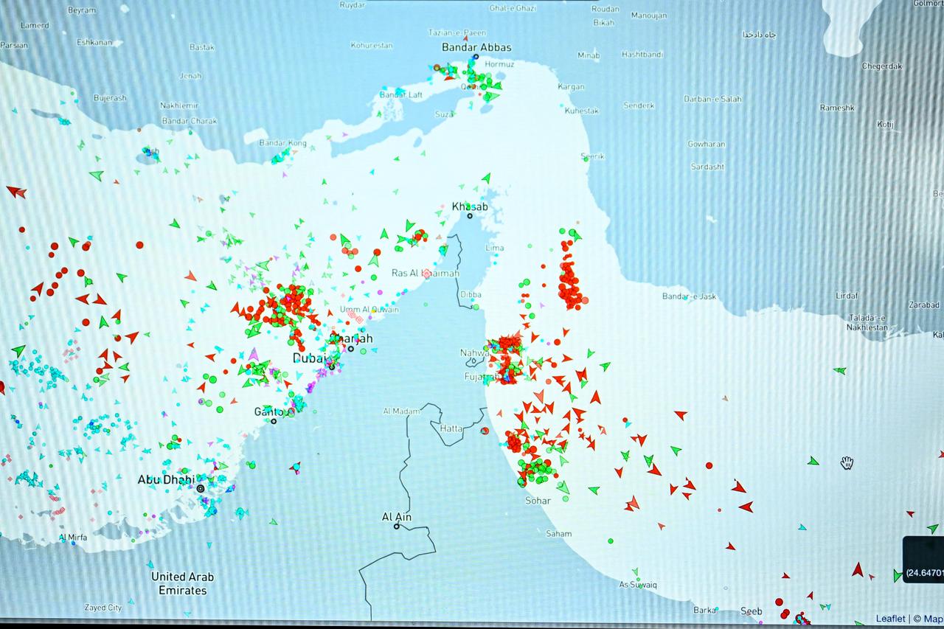This screenshot has width=944, height=629.
Task: Open the Leaflet attribution link
Action: click(x=890, y=619)
